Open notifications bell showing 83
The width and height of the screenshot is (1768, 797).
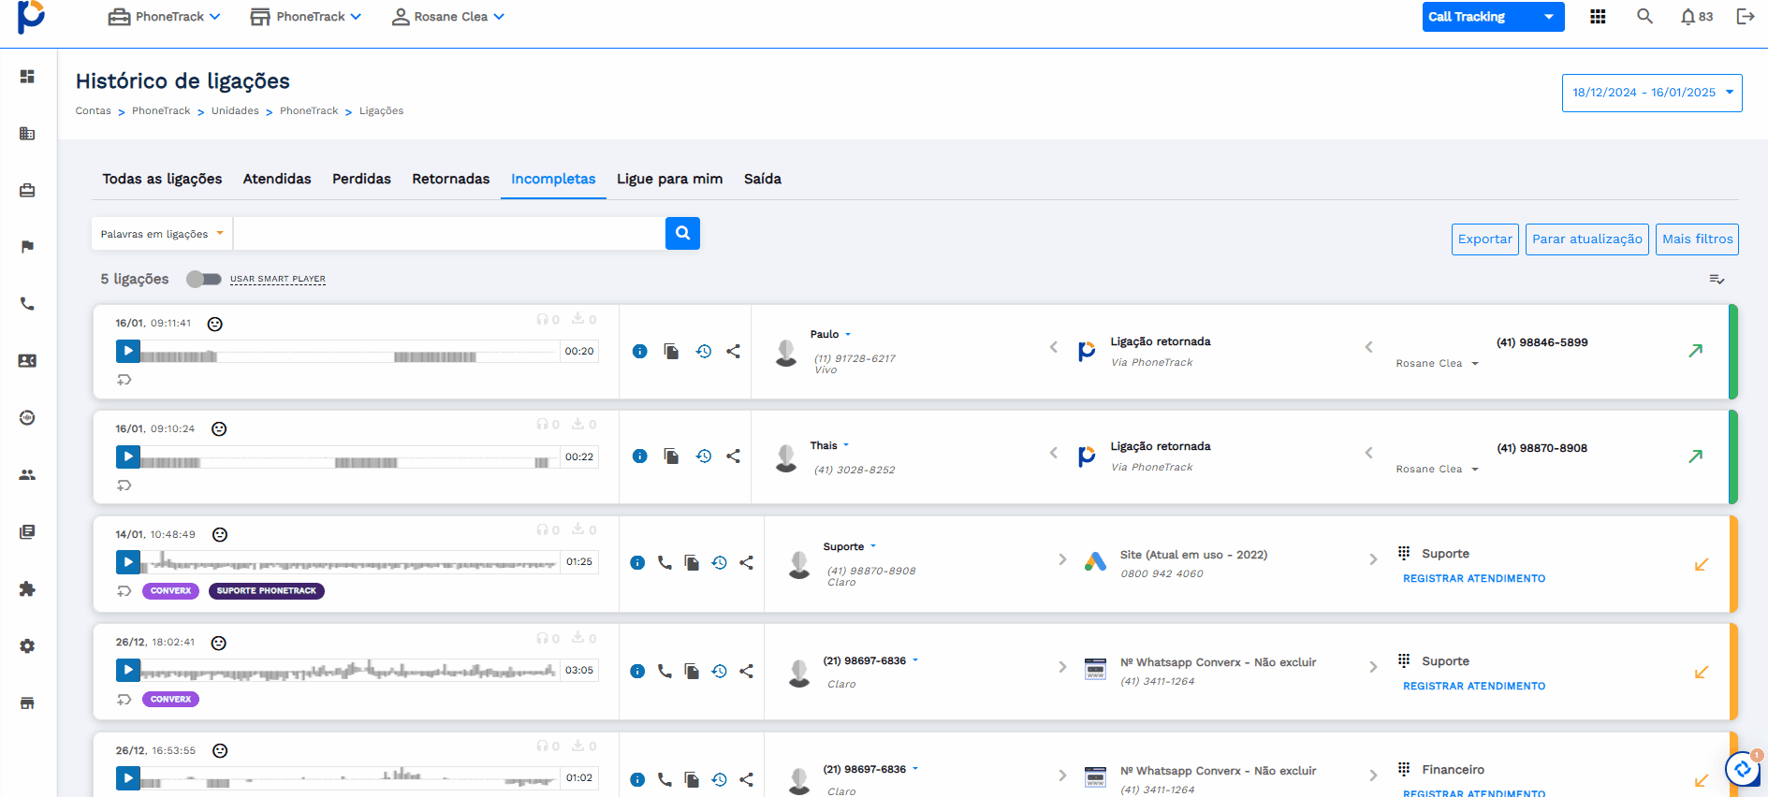click(1696, 17)
